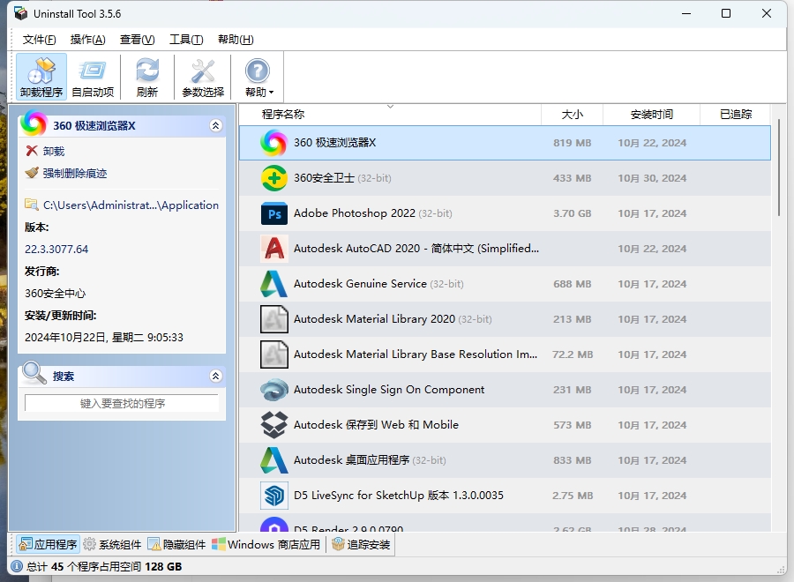Click the Adobe Photoshop 2022 Ps icon
This screenshot has width=794, height=582.
click(274, 213)
